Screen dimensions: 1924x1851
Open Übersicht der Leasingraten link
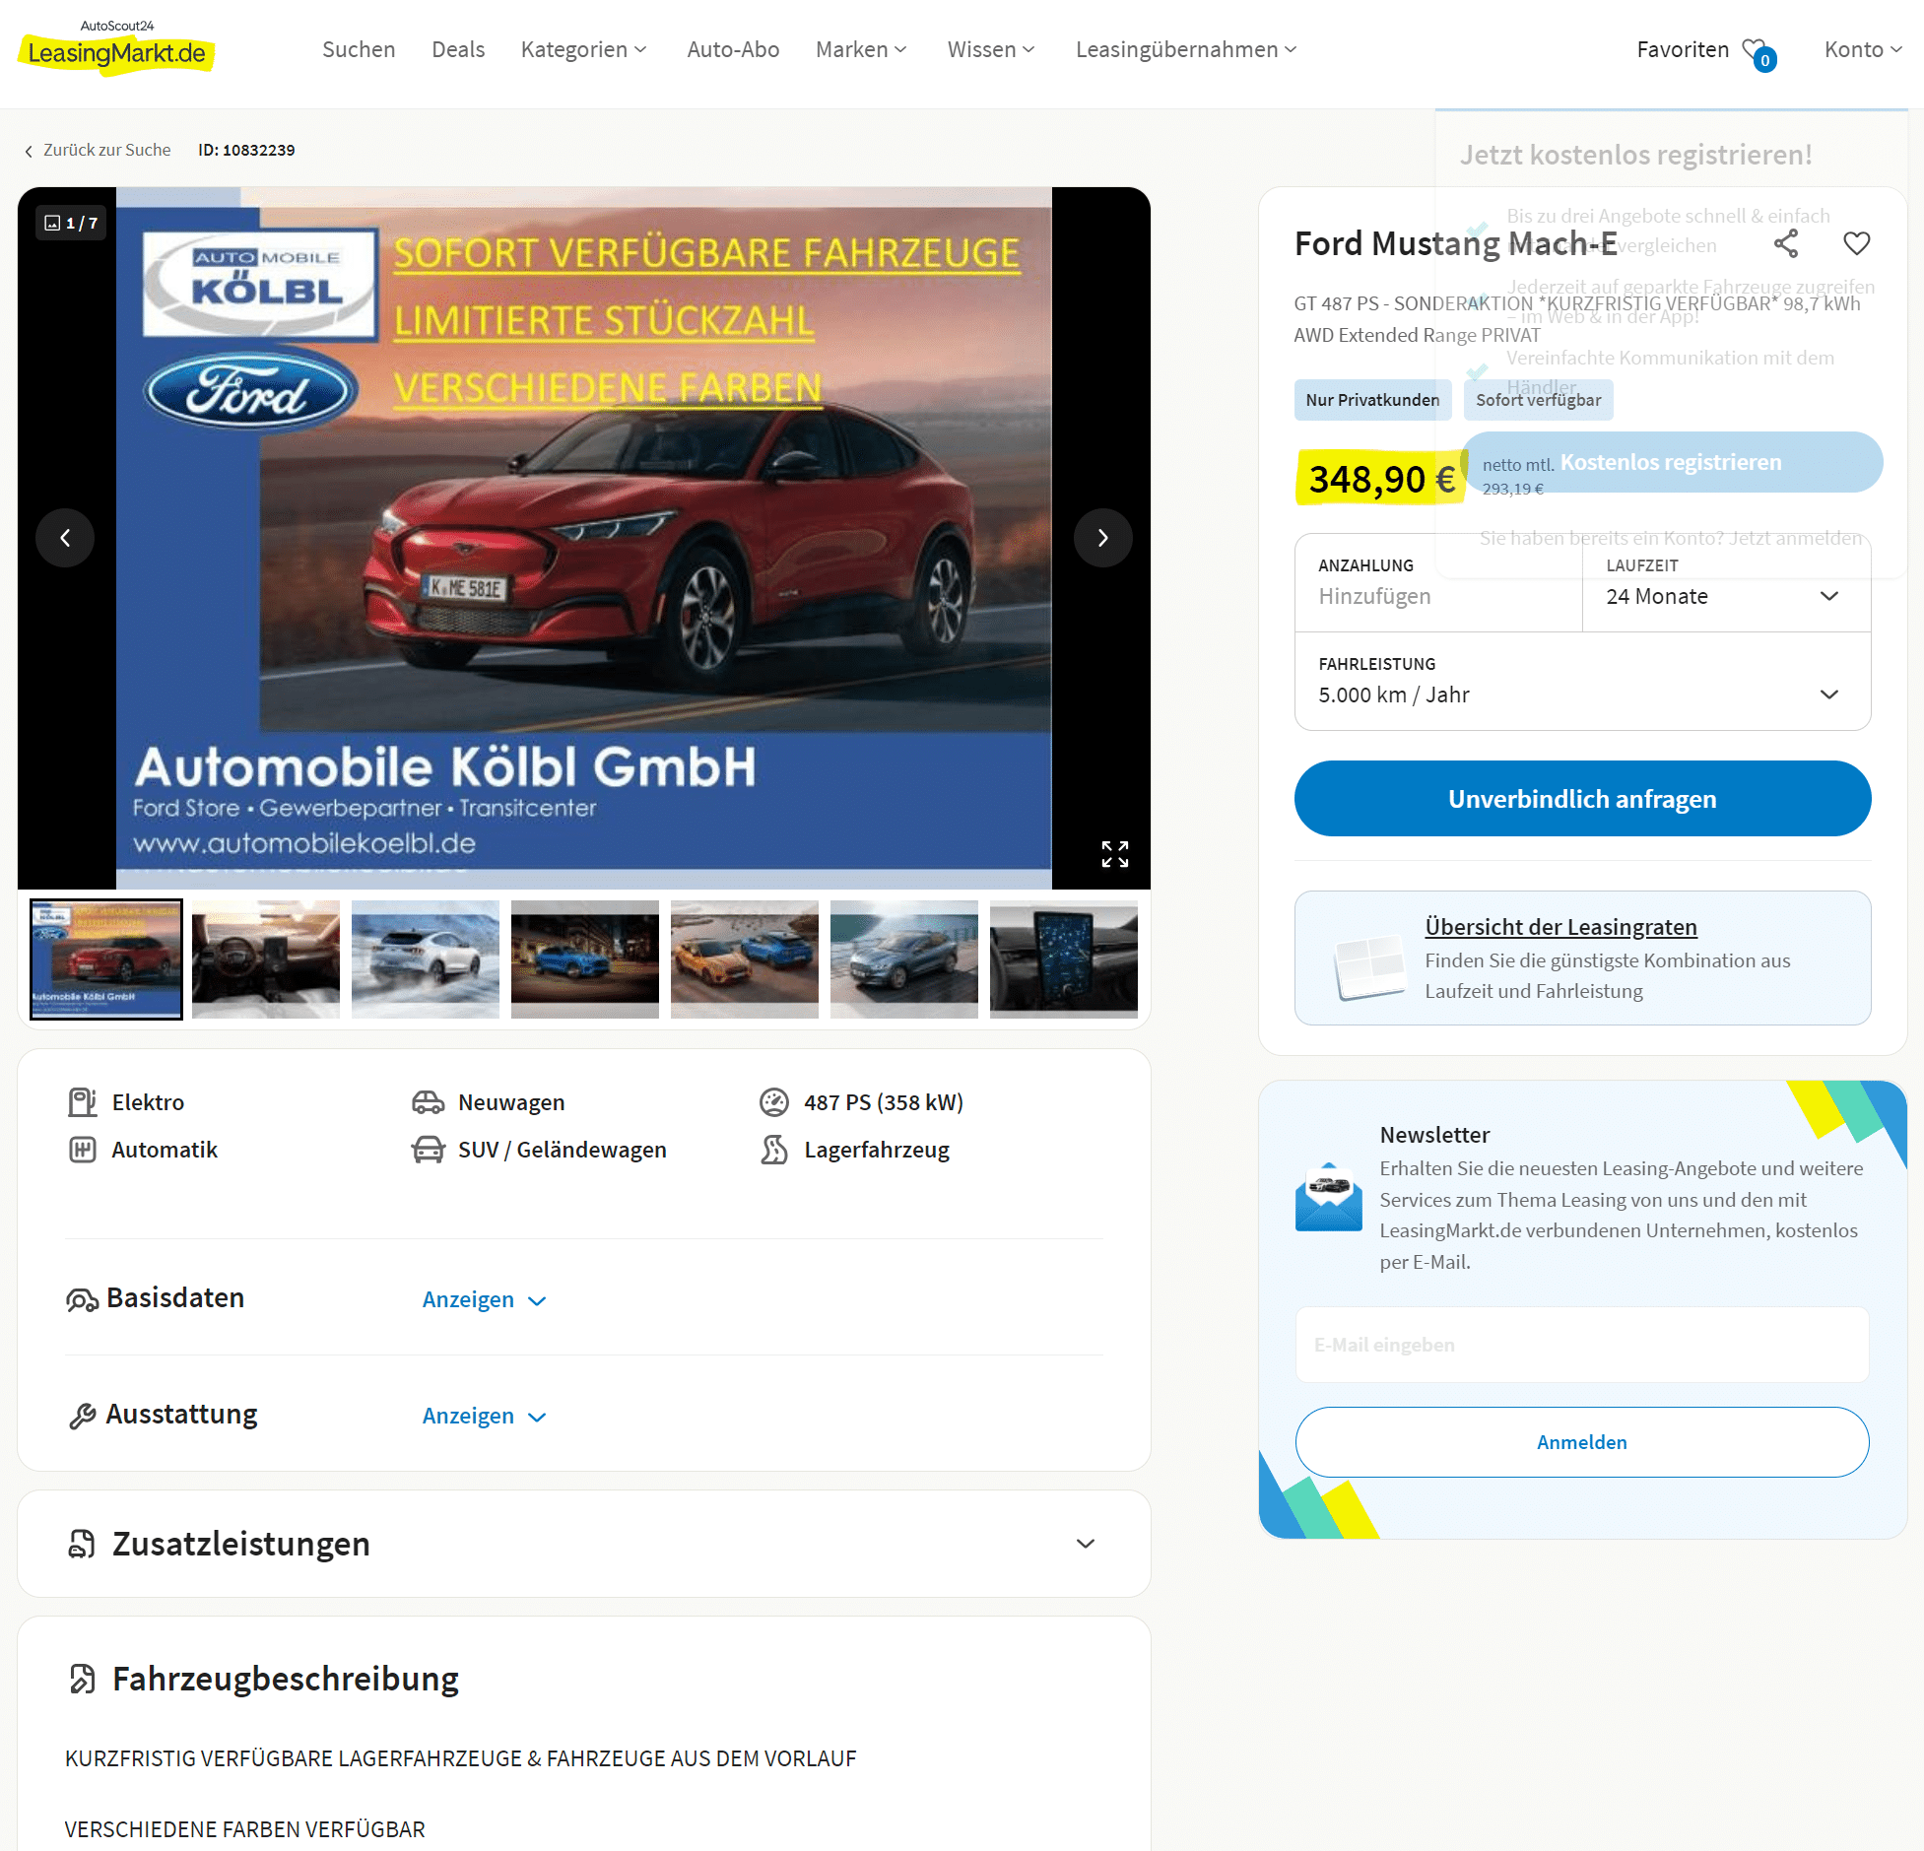[1560, 926]
